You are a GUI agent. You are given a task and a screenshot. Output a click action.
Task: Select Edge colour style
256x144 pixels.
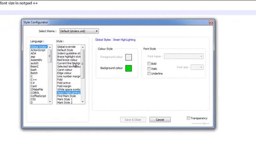tap(64, 73)
